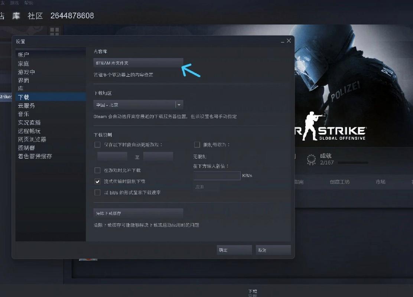Click the 应用 bandwidth apply button
413x297 pixels.
(x=206, y=187)
